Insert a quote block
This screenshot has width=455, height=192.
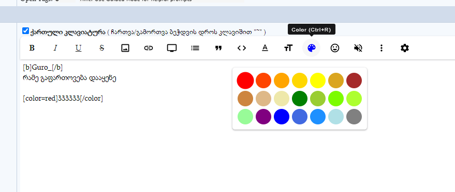[218, 48]
